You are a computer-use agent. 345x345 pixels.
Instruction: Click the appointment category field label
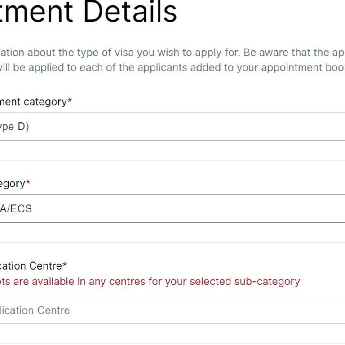[x=33, y=102]
